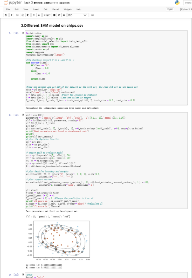Rename the notebook title task 3
This screenshot has height=278, width=192.
click(x=28, y=2)
